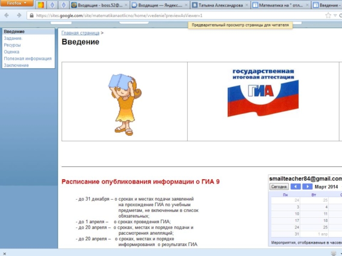Click the 'Вт' calendar column header

pos(314,195)
